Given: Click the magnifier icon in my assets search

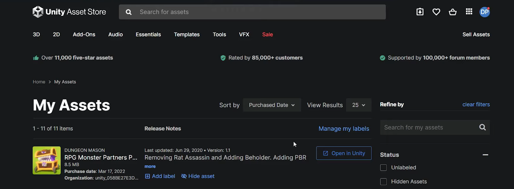Looking at the screenshot, I should tap(482, 127).
